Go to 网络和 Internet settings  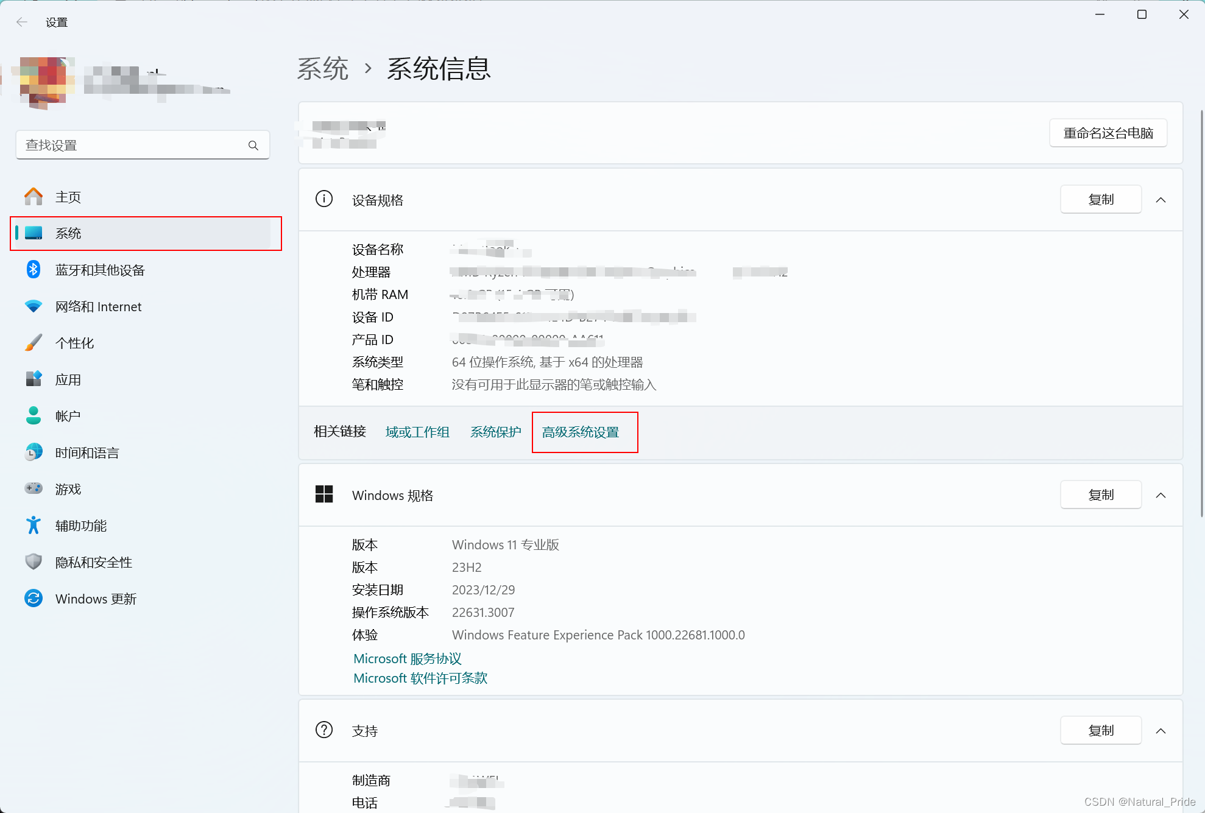point(98,307)
